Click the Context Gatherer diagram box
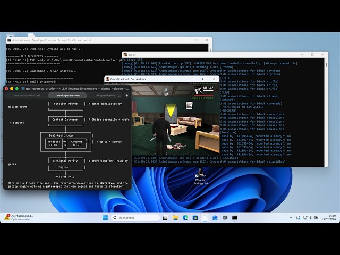The height and width of the screenshot is (255, 340). (66, 121)
